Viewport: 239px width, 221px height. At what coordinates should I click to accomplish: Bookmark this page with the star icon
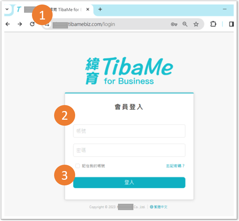click(196, 24)
